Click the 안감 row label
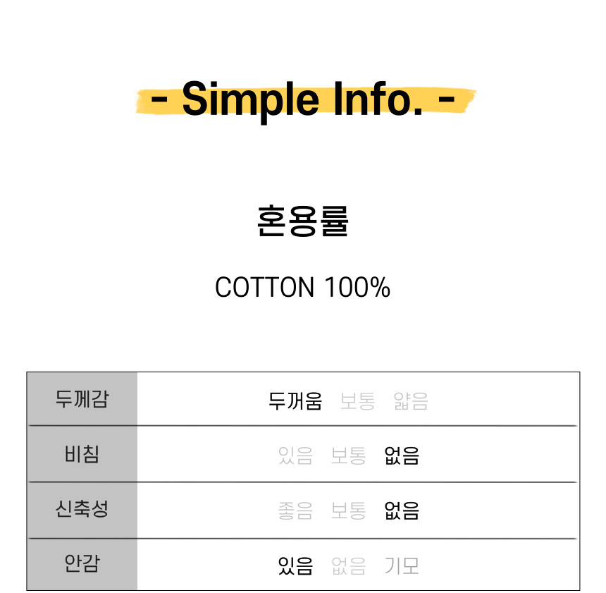The height and width of the screenshot is (593, 606). coord(82,563)
